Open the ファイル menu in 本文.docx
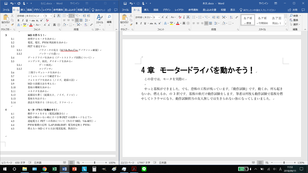Screen dimensions: 308x173 click(x=125, y=10)
